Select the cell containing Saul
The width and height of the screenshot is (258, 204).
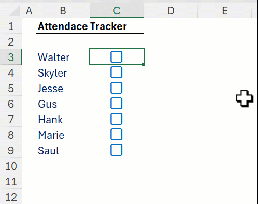pos(63,150)
